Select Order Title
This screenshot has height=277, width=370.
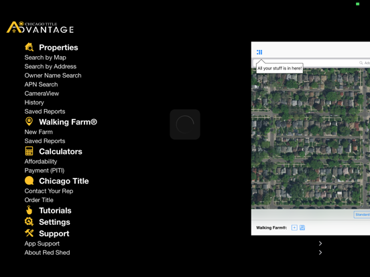[x=39, y=200]
